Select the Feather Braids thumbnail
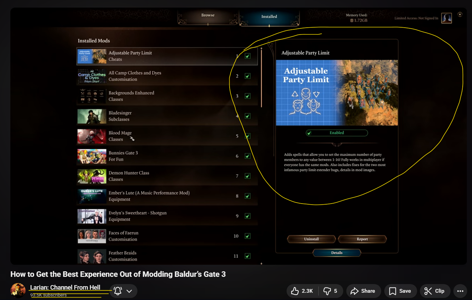The height and width of the screenshot is (300, 472). click(x=92, y=256)
